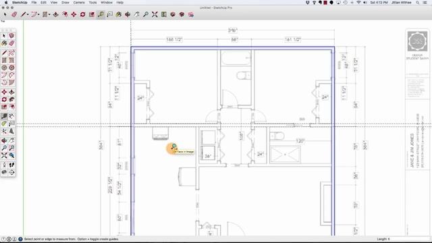
Task: Choose the Rectangle shape tool in top toolbar
Action: tap(45, 14)
